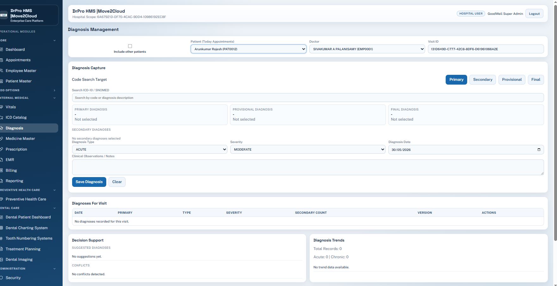Open the Dental Imaging icon
The width and height of the screenshot is (557, 286).
click(x=2, y=259)
